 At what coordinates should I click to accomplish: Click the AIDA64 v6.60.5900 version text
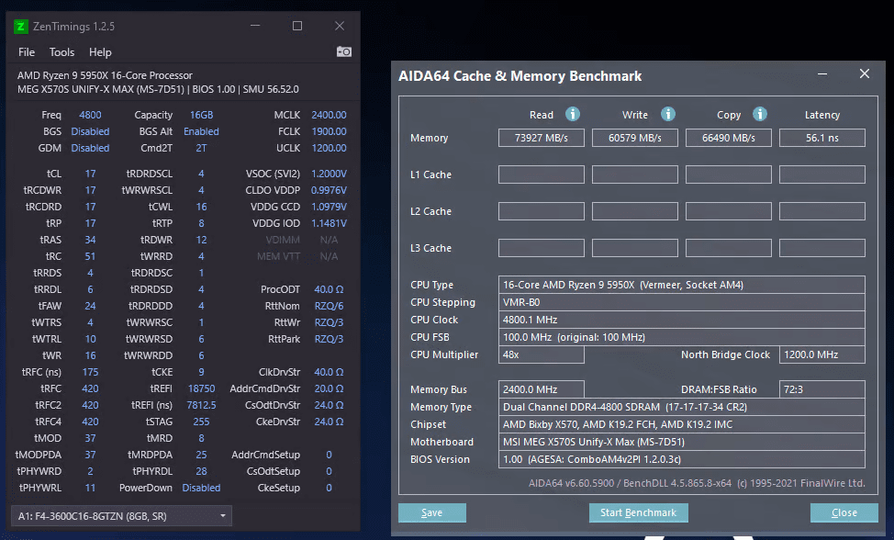[x=697, y=483]
